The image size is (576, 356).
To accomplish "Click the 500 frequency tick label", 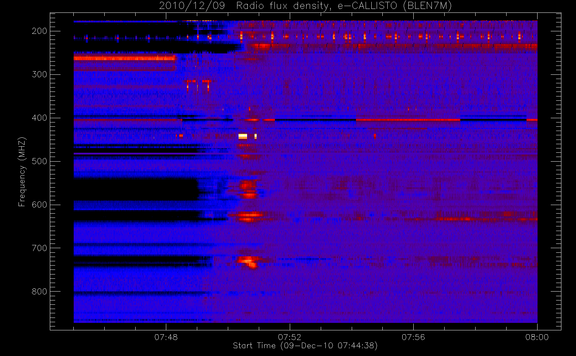I will 39,161.
